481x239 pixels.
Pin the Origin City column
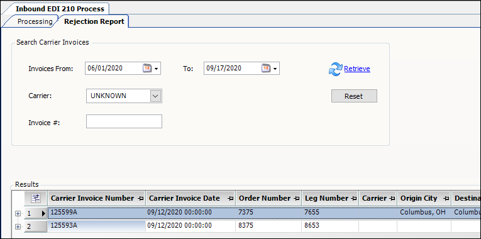coord(446,199)
